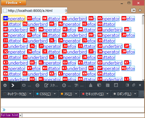This screenshot has height=118, width=145.
Task: Click the link hinted JY
Action: tap(50, 46)
